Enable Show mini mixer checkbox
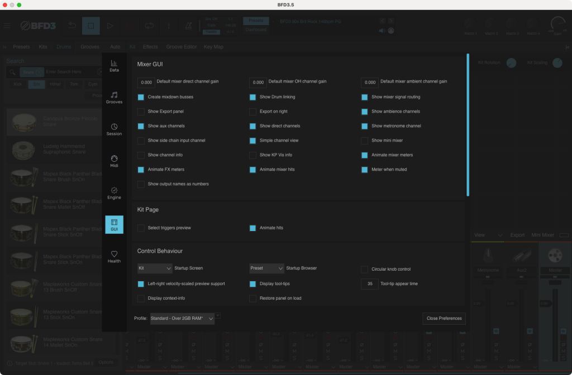 [x=364, y=141]
